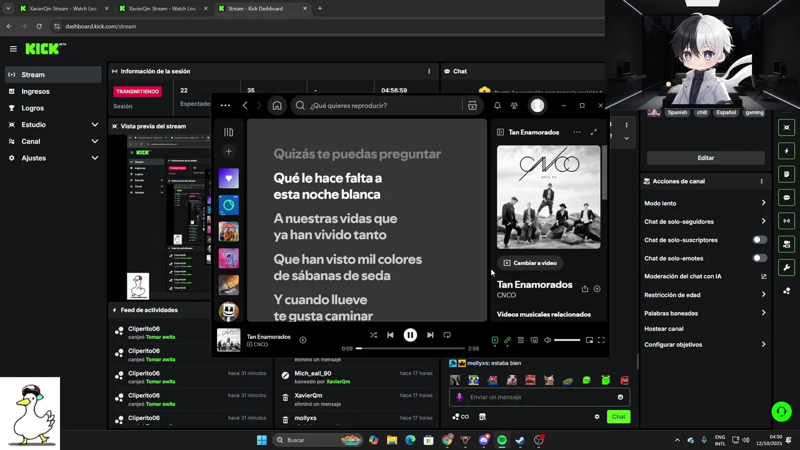Open the wrench tools panel icon
The height and width of the screenshot is (450, 800).
point(786,267)
